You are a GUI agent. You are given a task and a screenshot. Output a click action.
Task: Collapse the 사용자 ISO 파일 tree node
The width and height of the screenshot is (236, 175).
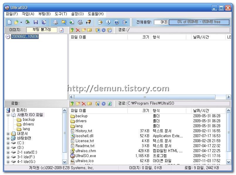pos(8,115)
